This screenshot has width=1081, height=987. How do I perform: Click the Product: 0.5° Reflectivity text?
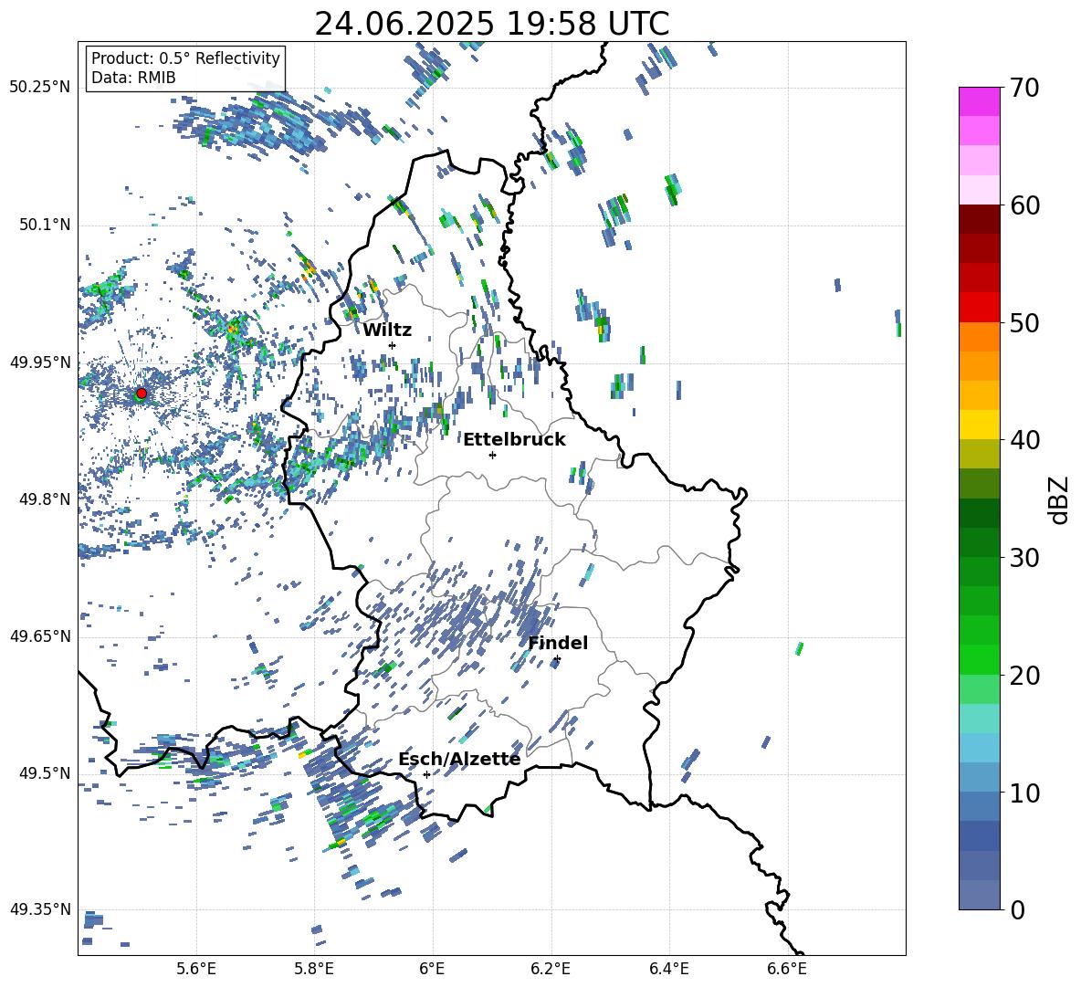[x=185, y=58]
